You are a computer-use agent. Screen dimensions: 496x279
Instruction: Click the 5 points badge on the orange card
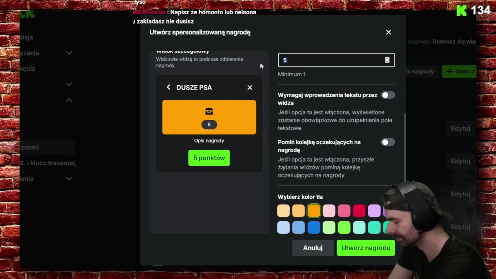click(209, 124)
